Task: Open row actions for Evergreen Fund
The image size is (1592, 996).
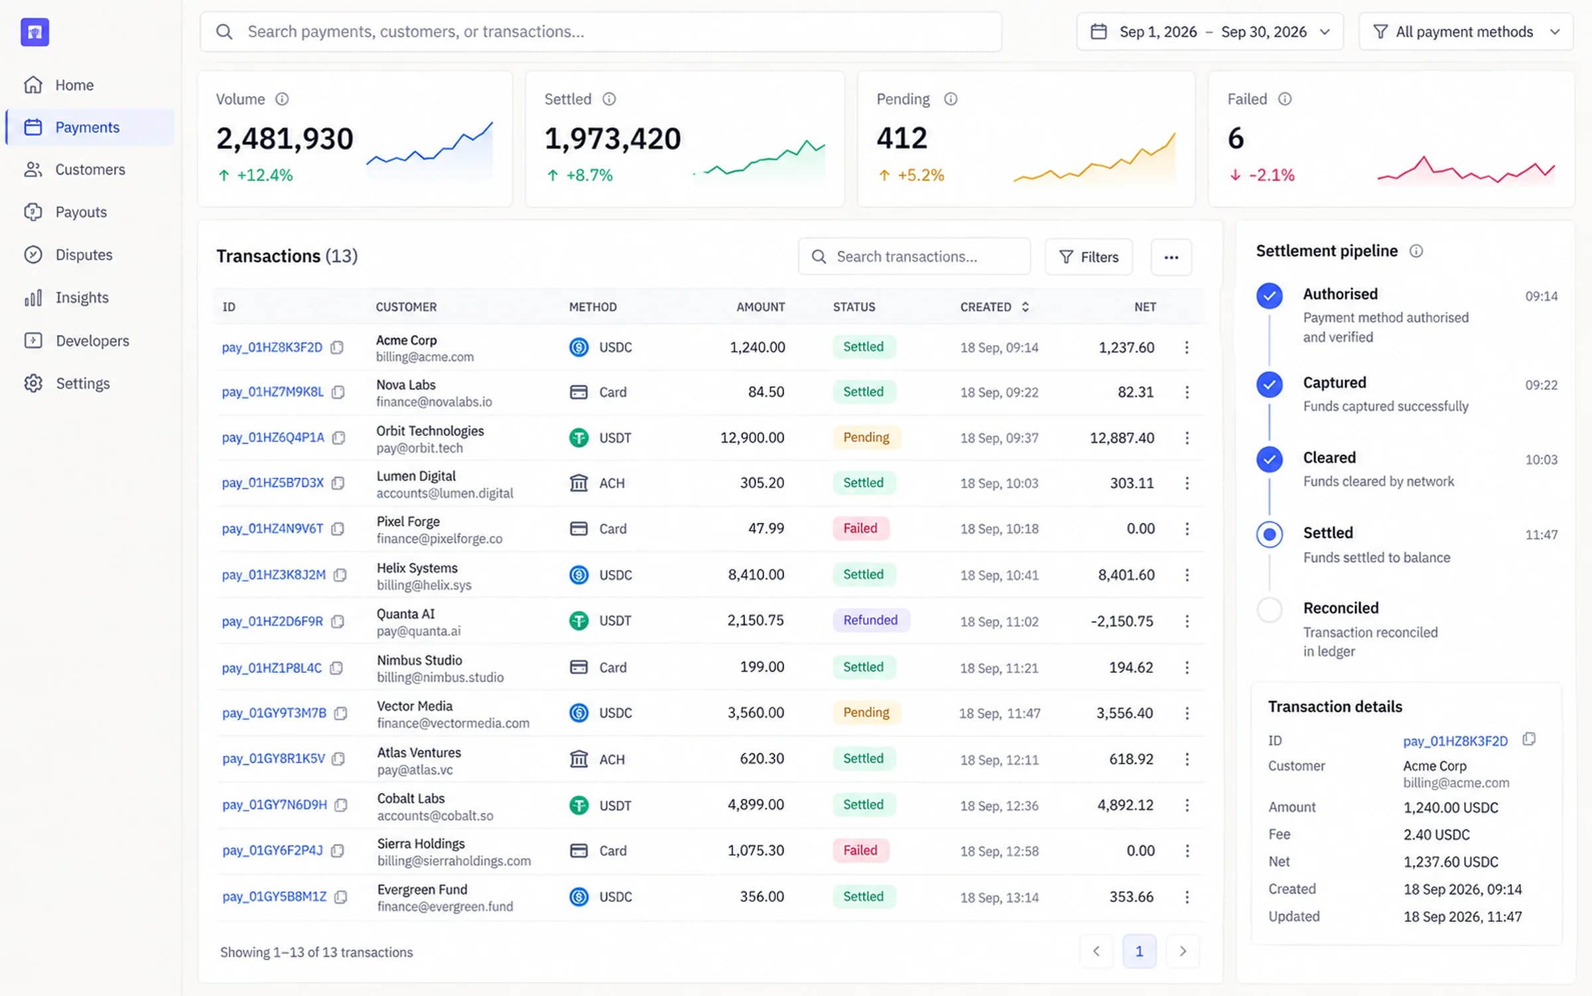Action: [x=1187, y=897]
